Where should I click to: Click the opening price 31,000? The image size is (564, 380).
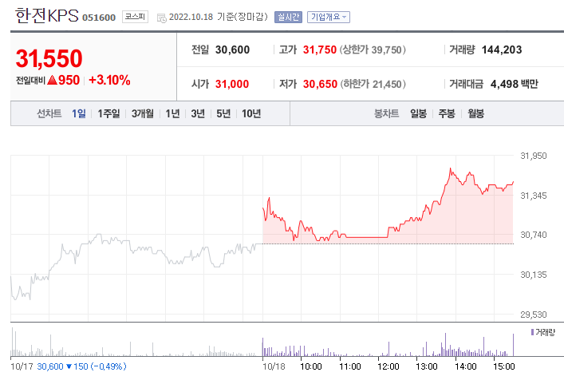(232, 84)
